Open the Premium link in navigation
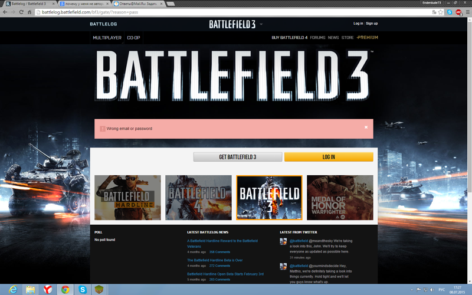 (367, 38)
